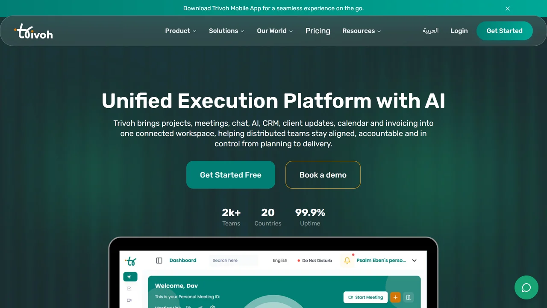The height and width of the screenshot is (308, 547).
Task: Close the mobile app download banner
Action: [x=508, y=9]
